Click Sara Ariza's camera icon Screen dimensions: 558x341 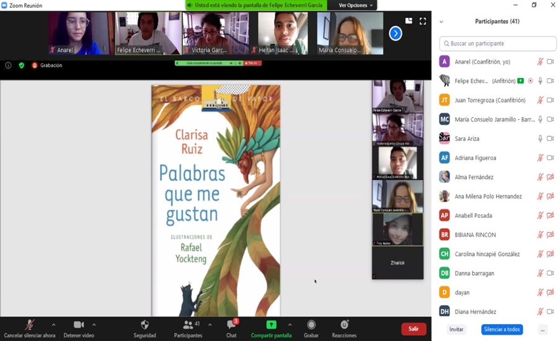[x=550, y=138]
